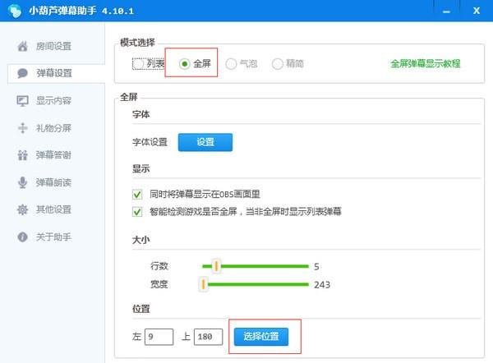Click the microphone icon for 弹幕朗读
Viewport: 493px width, 363px height.
[x=22, y=182]
